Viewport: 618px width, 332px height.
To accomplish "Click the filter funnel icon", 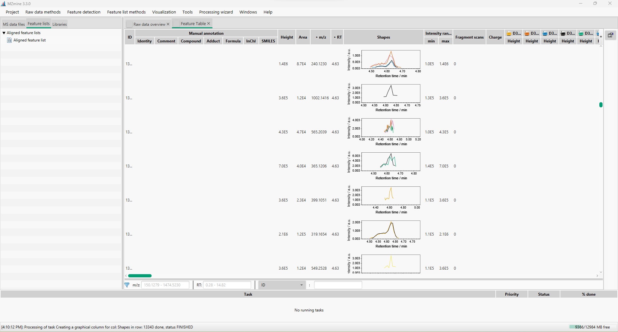I will click(127, 285).
